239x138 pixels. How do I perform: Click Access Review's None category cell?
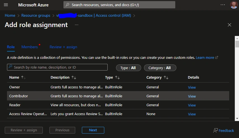151,114
